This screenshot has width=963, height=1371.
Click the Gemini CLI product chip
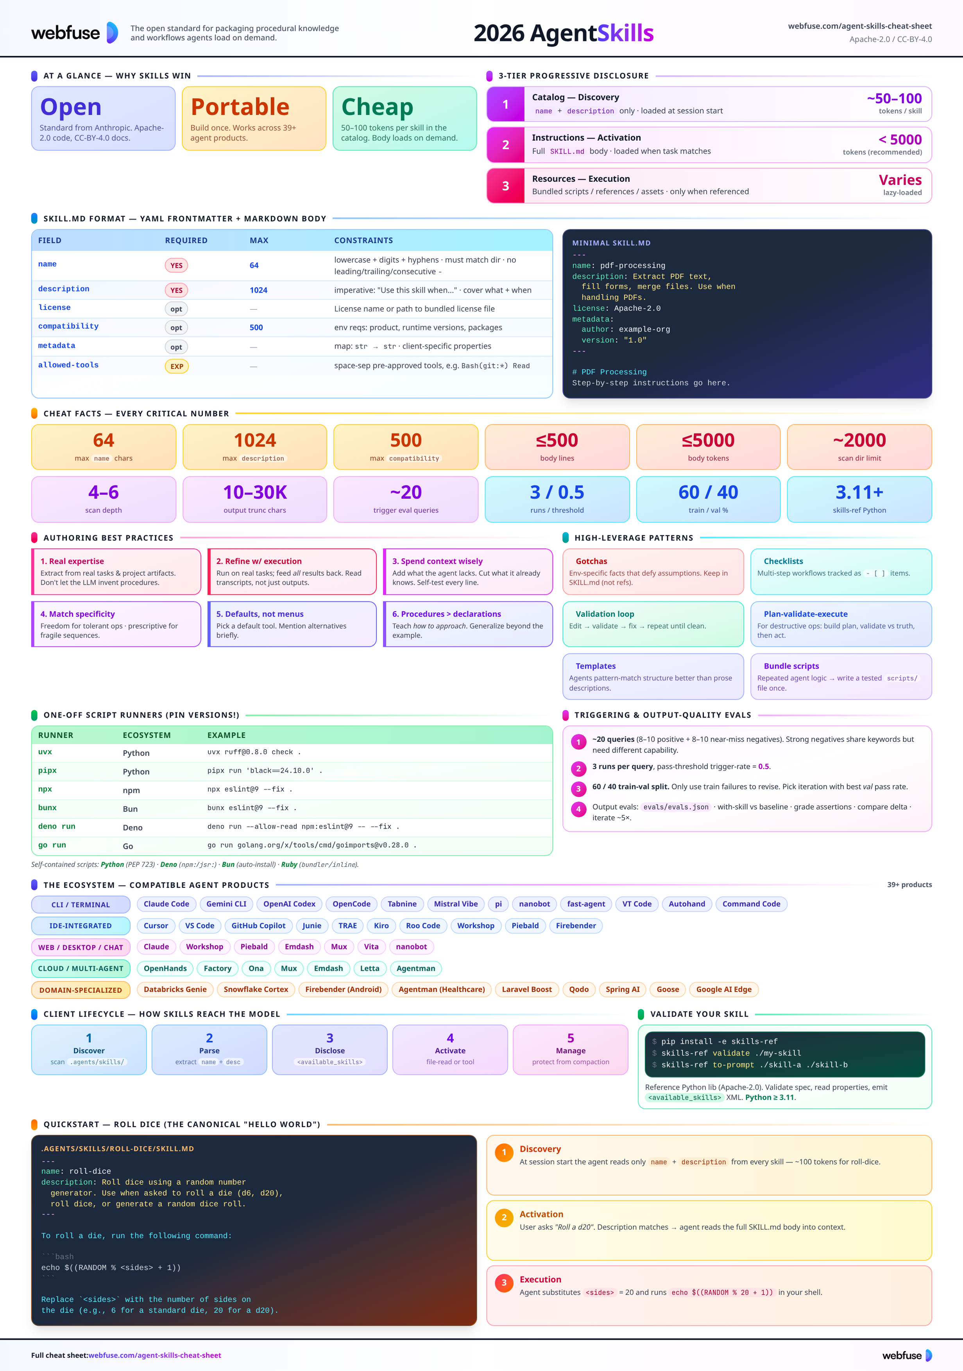click(226, 904)
